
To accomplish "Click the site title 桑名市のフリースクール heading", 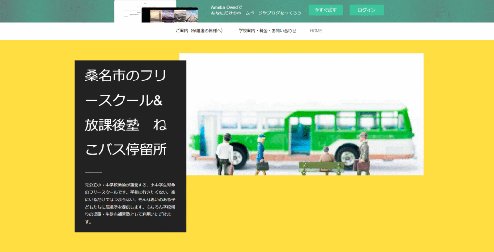I will pos(126,113).
